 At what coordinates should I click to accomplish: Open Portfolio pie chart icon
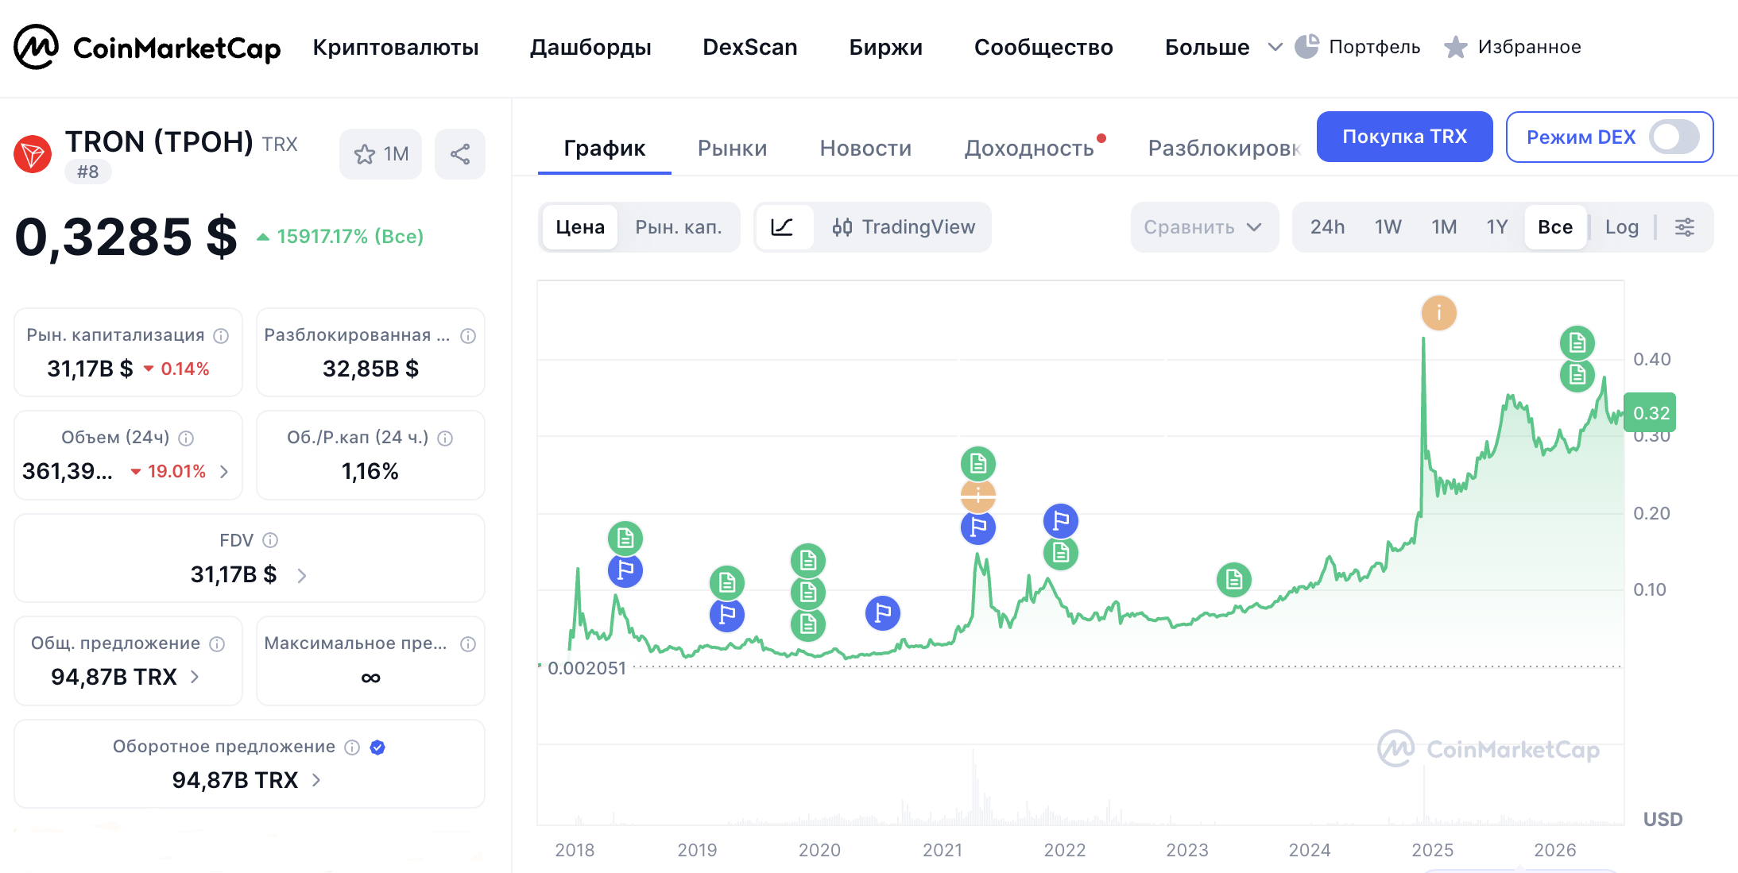[x=1306, y=47]
